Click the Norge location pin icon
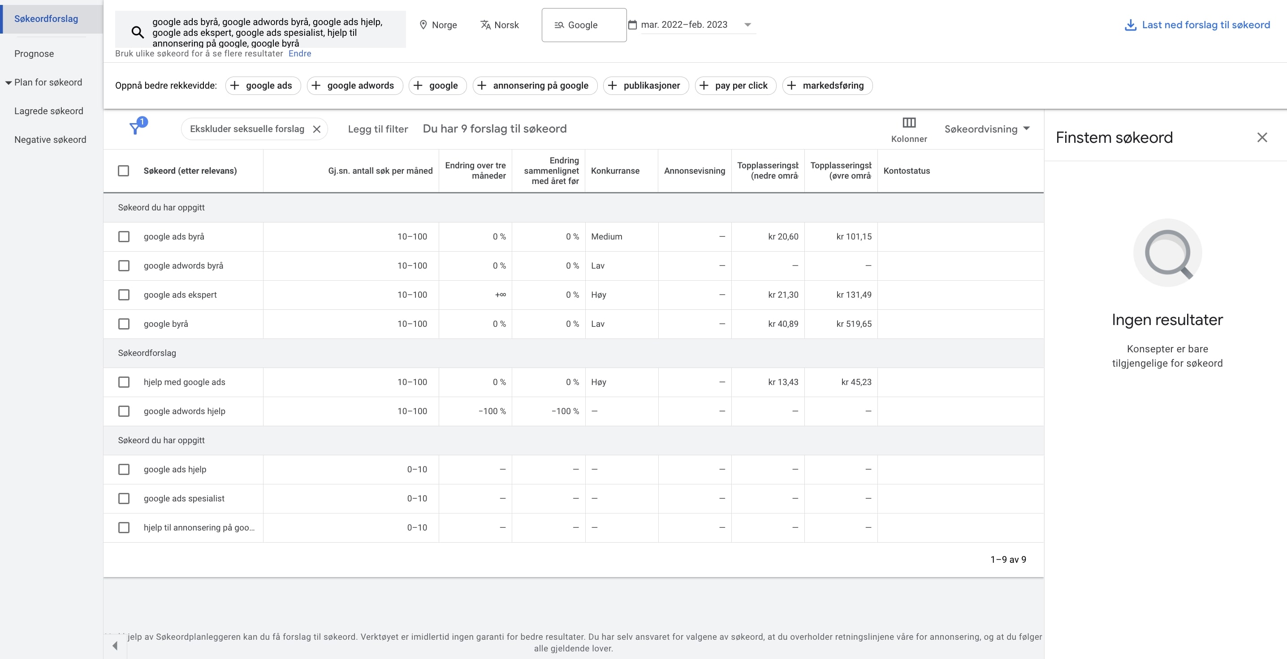1287x659 pixels. 423,25
